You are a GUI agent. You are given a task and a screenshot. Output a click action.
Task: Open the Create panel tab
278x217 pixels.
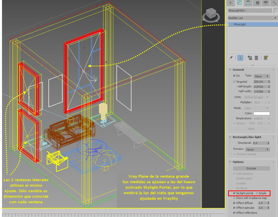[x=231, y=3]
